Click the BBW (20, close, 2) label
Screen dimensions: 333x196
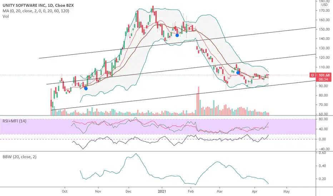pos(19,157)
